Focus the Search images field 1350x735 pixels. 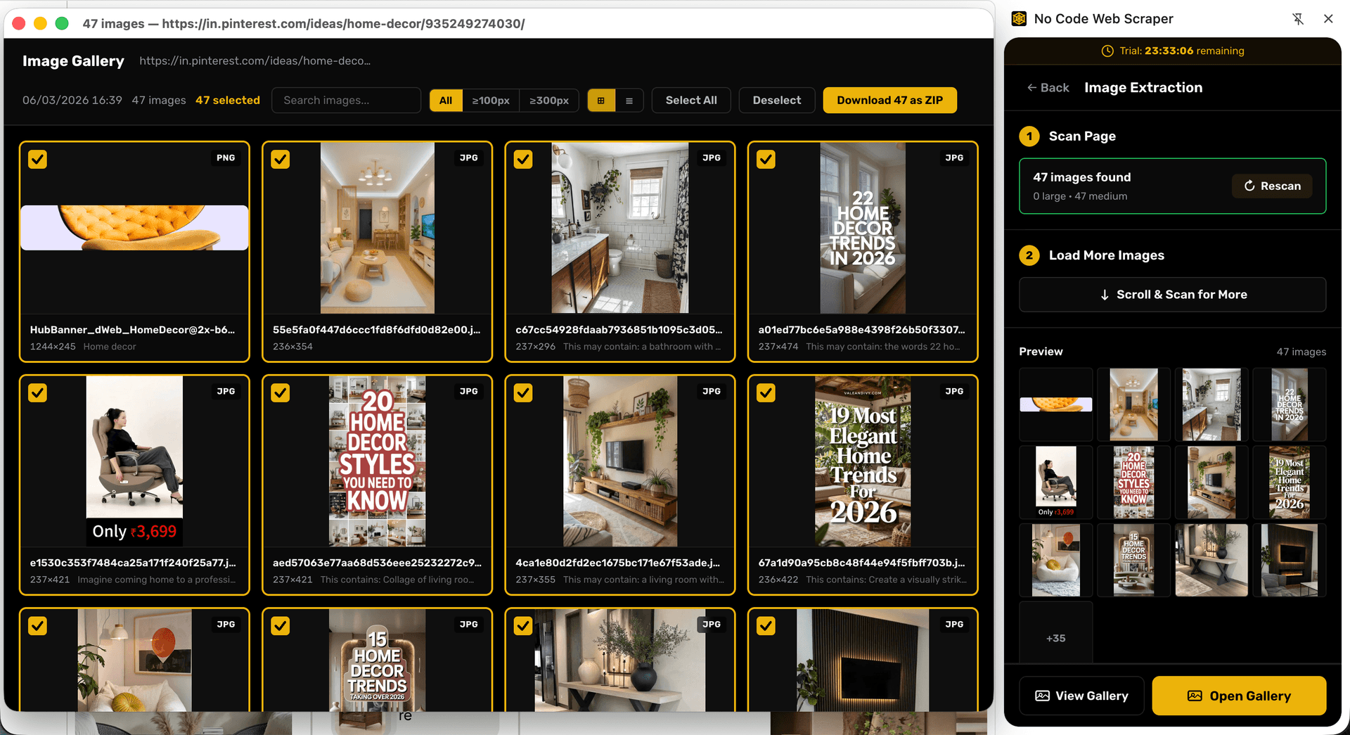(347, 101)
